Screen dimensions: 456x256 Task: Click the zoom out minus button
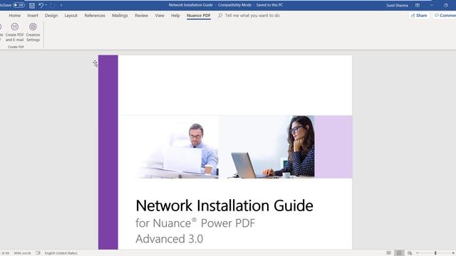point(418,253)
